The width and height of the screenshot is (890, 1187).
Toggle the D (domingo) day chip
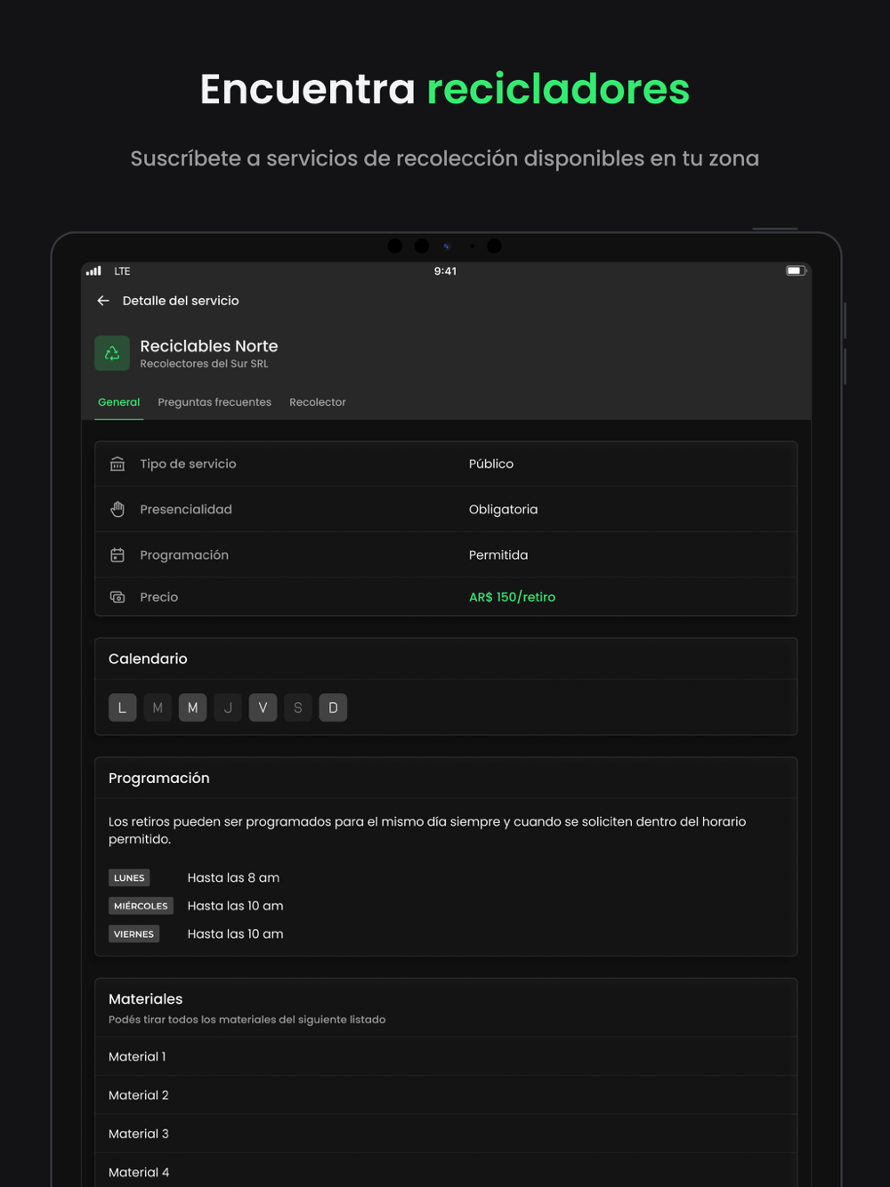point(333,707)
